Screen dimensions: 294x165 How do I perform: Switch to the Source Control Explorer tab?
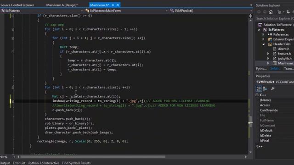[x=17, y=5]
